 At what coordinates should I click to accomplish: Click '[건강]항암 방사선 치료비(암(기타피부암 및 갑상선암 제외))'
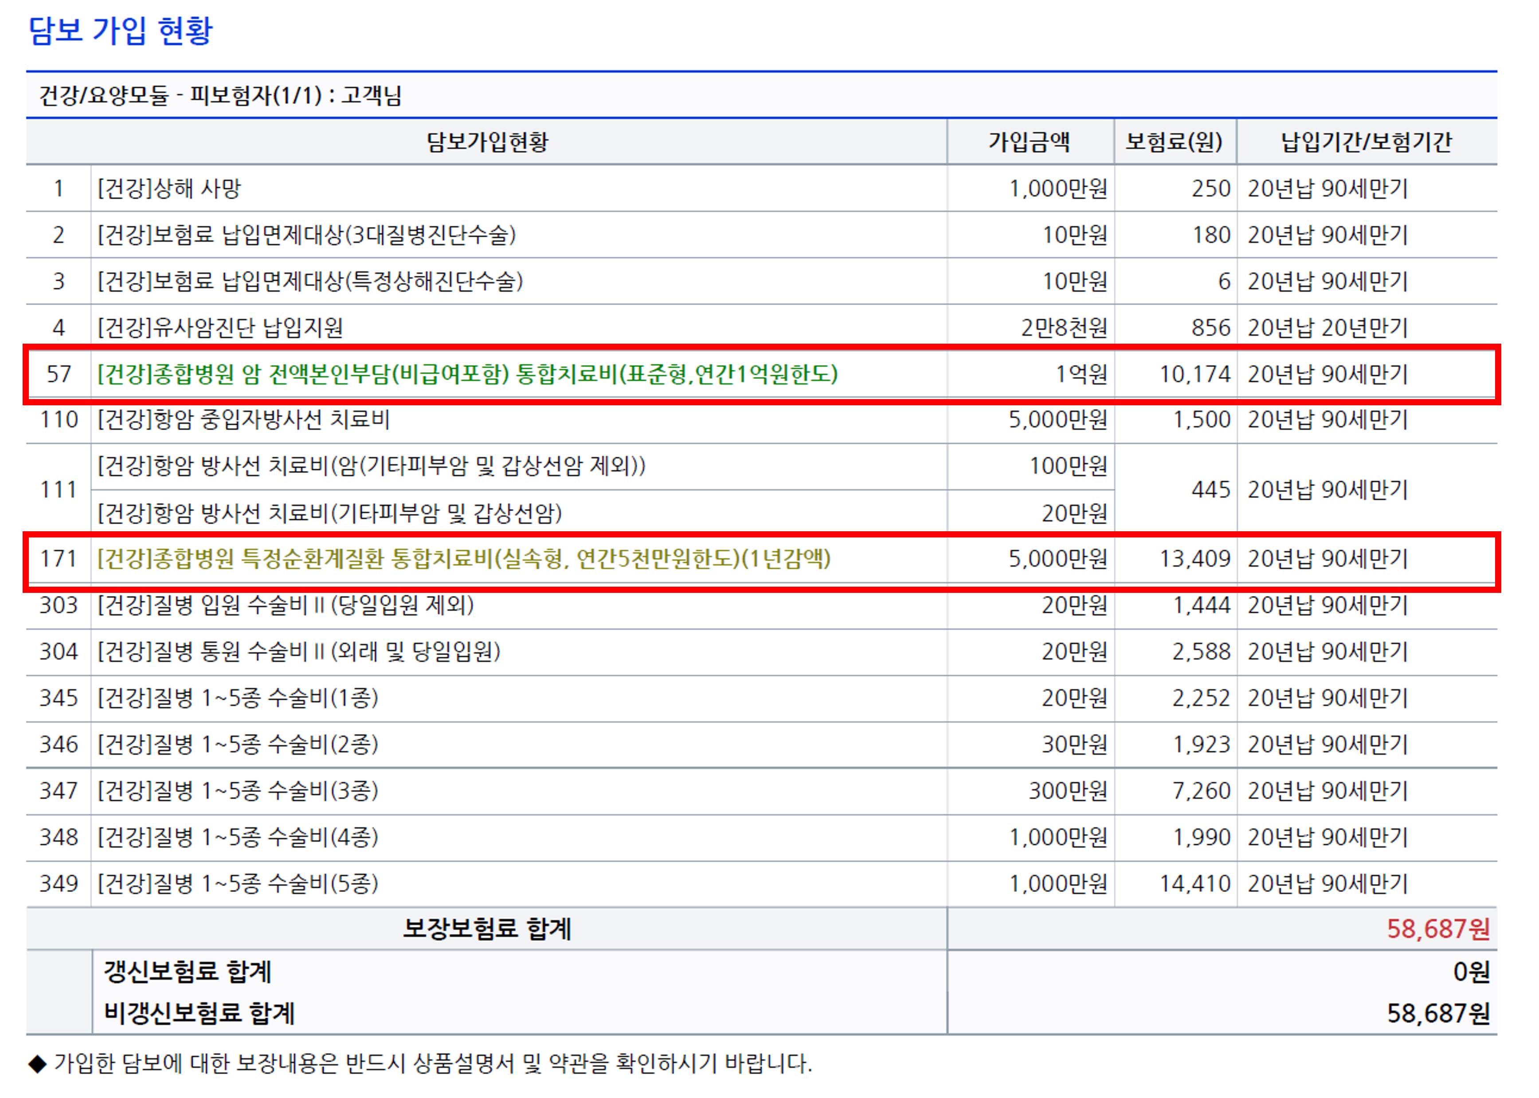(x=372, y=466)
